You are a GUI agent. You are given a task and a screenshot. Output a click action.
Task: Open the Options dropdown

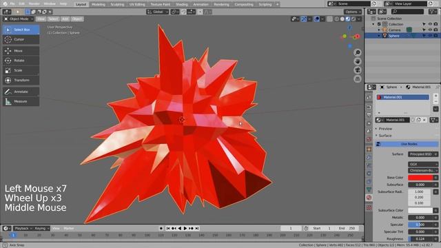[353, 12]
